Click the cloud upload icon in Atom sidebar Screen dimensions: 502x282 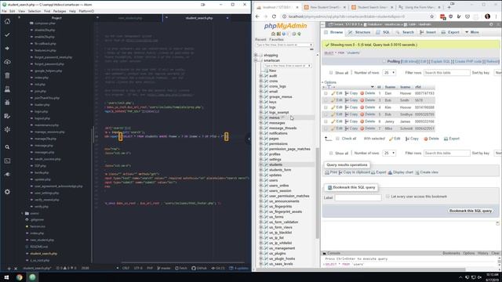pyautogui.click(x=7, y=62)
